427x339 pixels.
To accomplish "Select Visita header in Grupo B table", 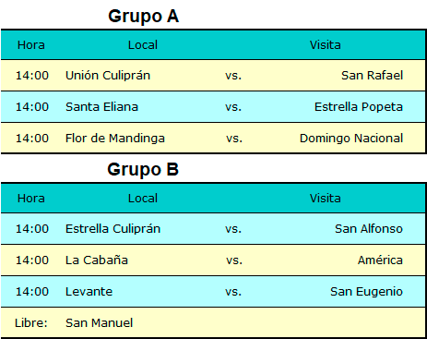I will pyautogui.click(x=326, y=199).
